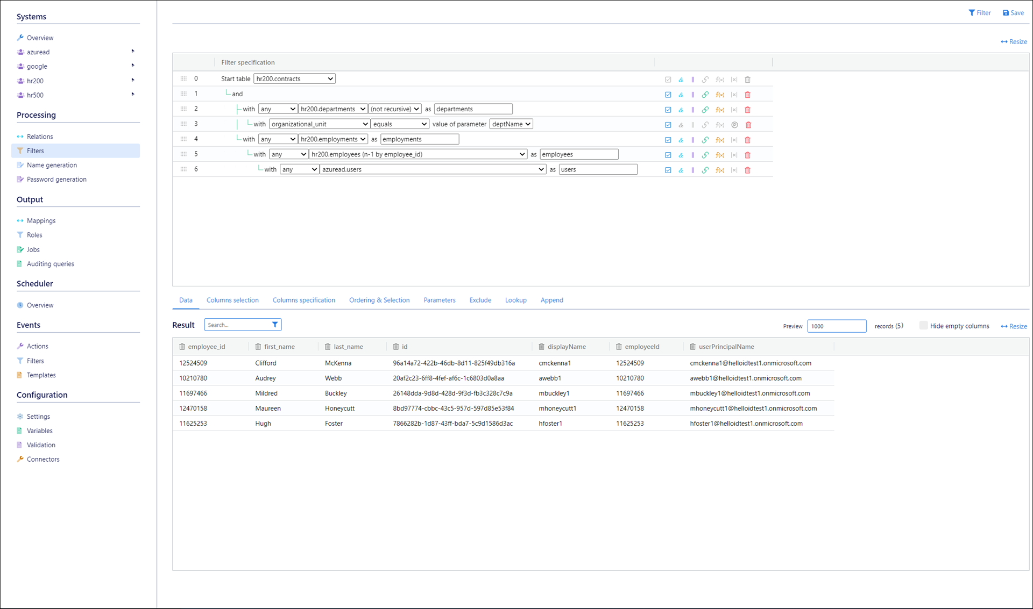Open Password generation in sidebar

(x=56, y=179)
